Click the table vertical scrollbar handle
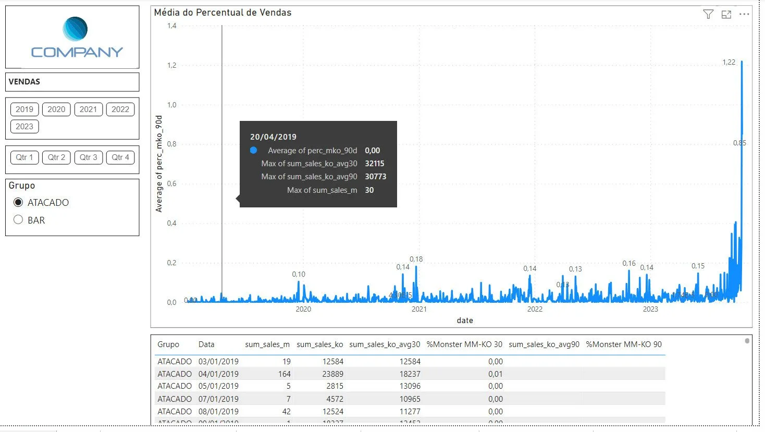Image resolution: width=765 pixels, height=432 pixels. click(x=747, y=341)
